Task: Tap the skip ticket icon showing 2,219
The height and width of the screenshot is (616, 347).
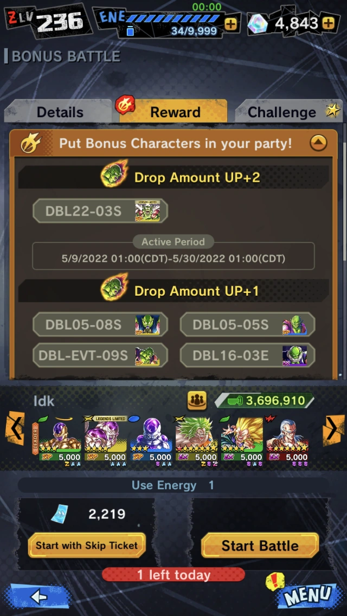Action: click(x=60, y=514)
